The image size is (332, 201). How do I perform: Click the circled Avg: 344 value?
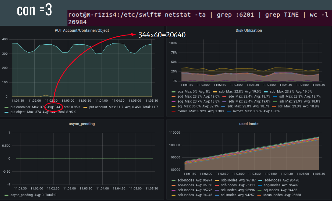pyautogui.click(x=54, y=107)
